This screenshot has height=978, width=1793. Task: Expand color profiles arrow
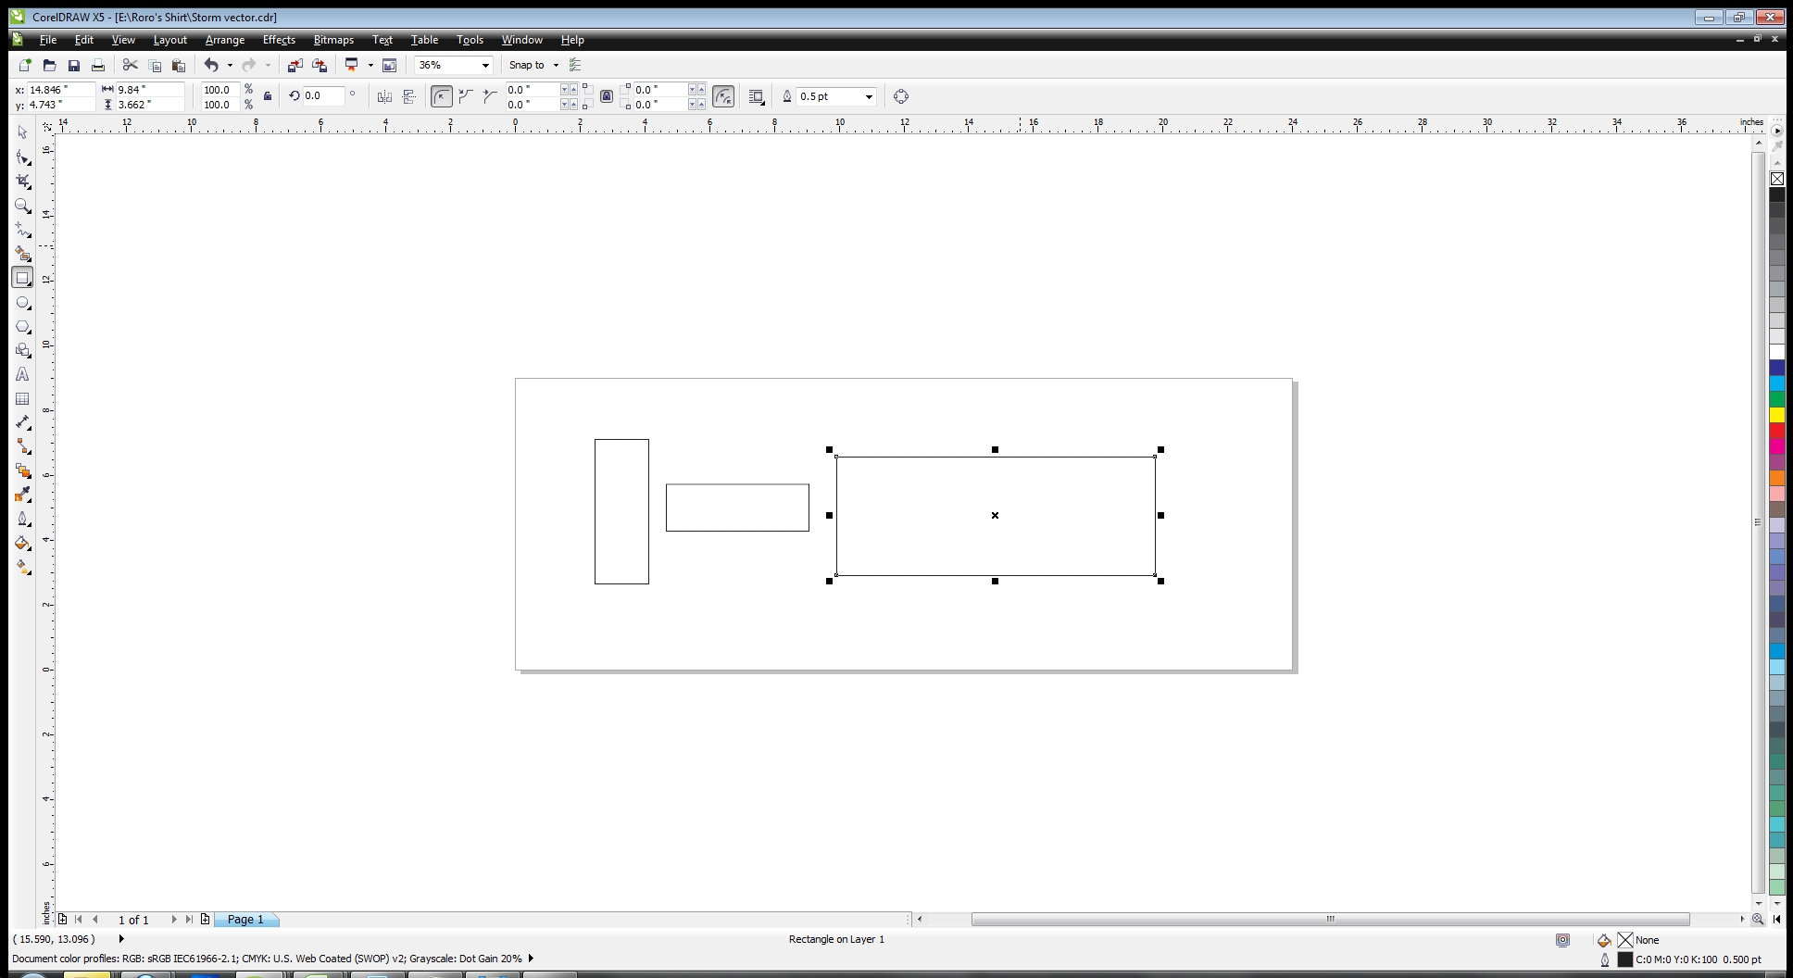[531, 959]
